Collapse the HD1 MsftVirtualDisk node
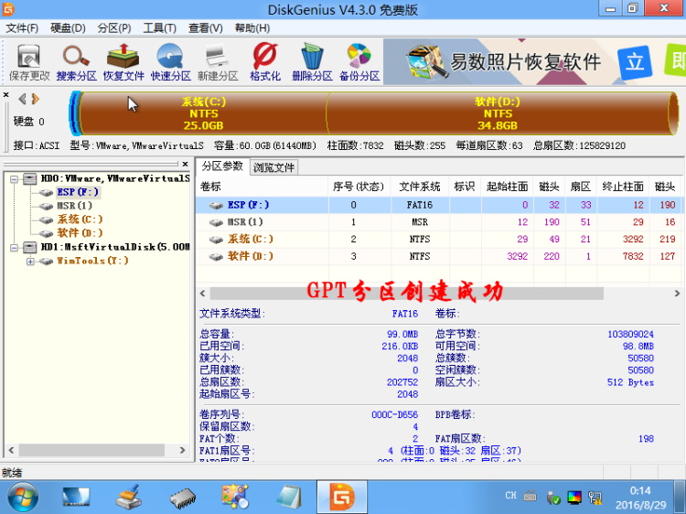Screen dimensions: 686x514 (14, 248)
